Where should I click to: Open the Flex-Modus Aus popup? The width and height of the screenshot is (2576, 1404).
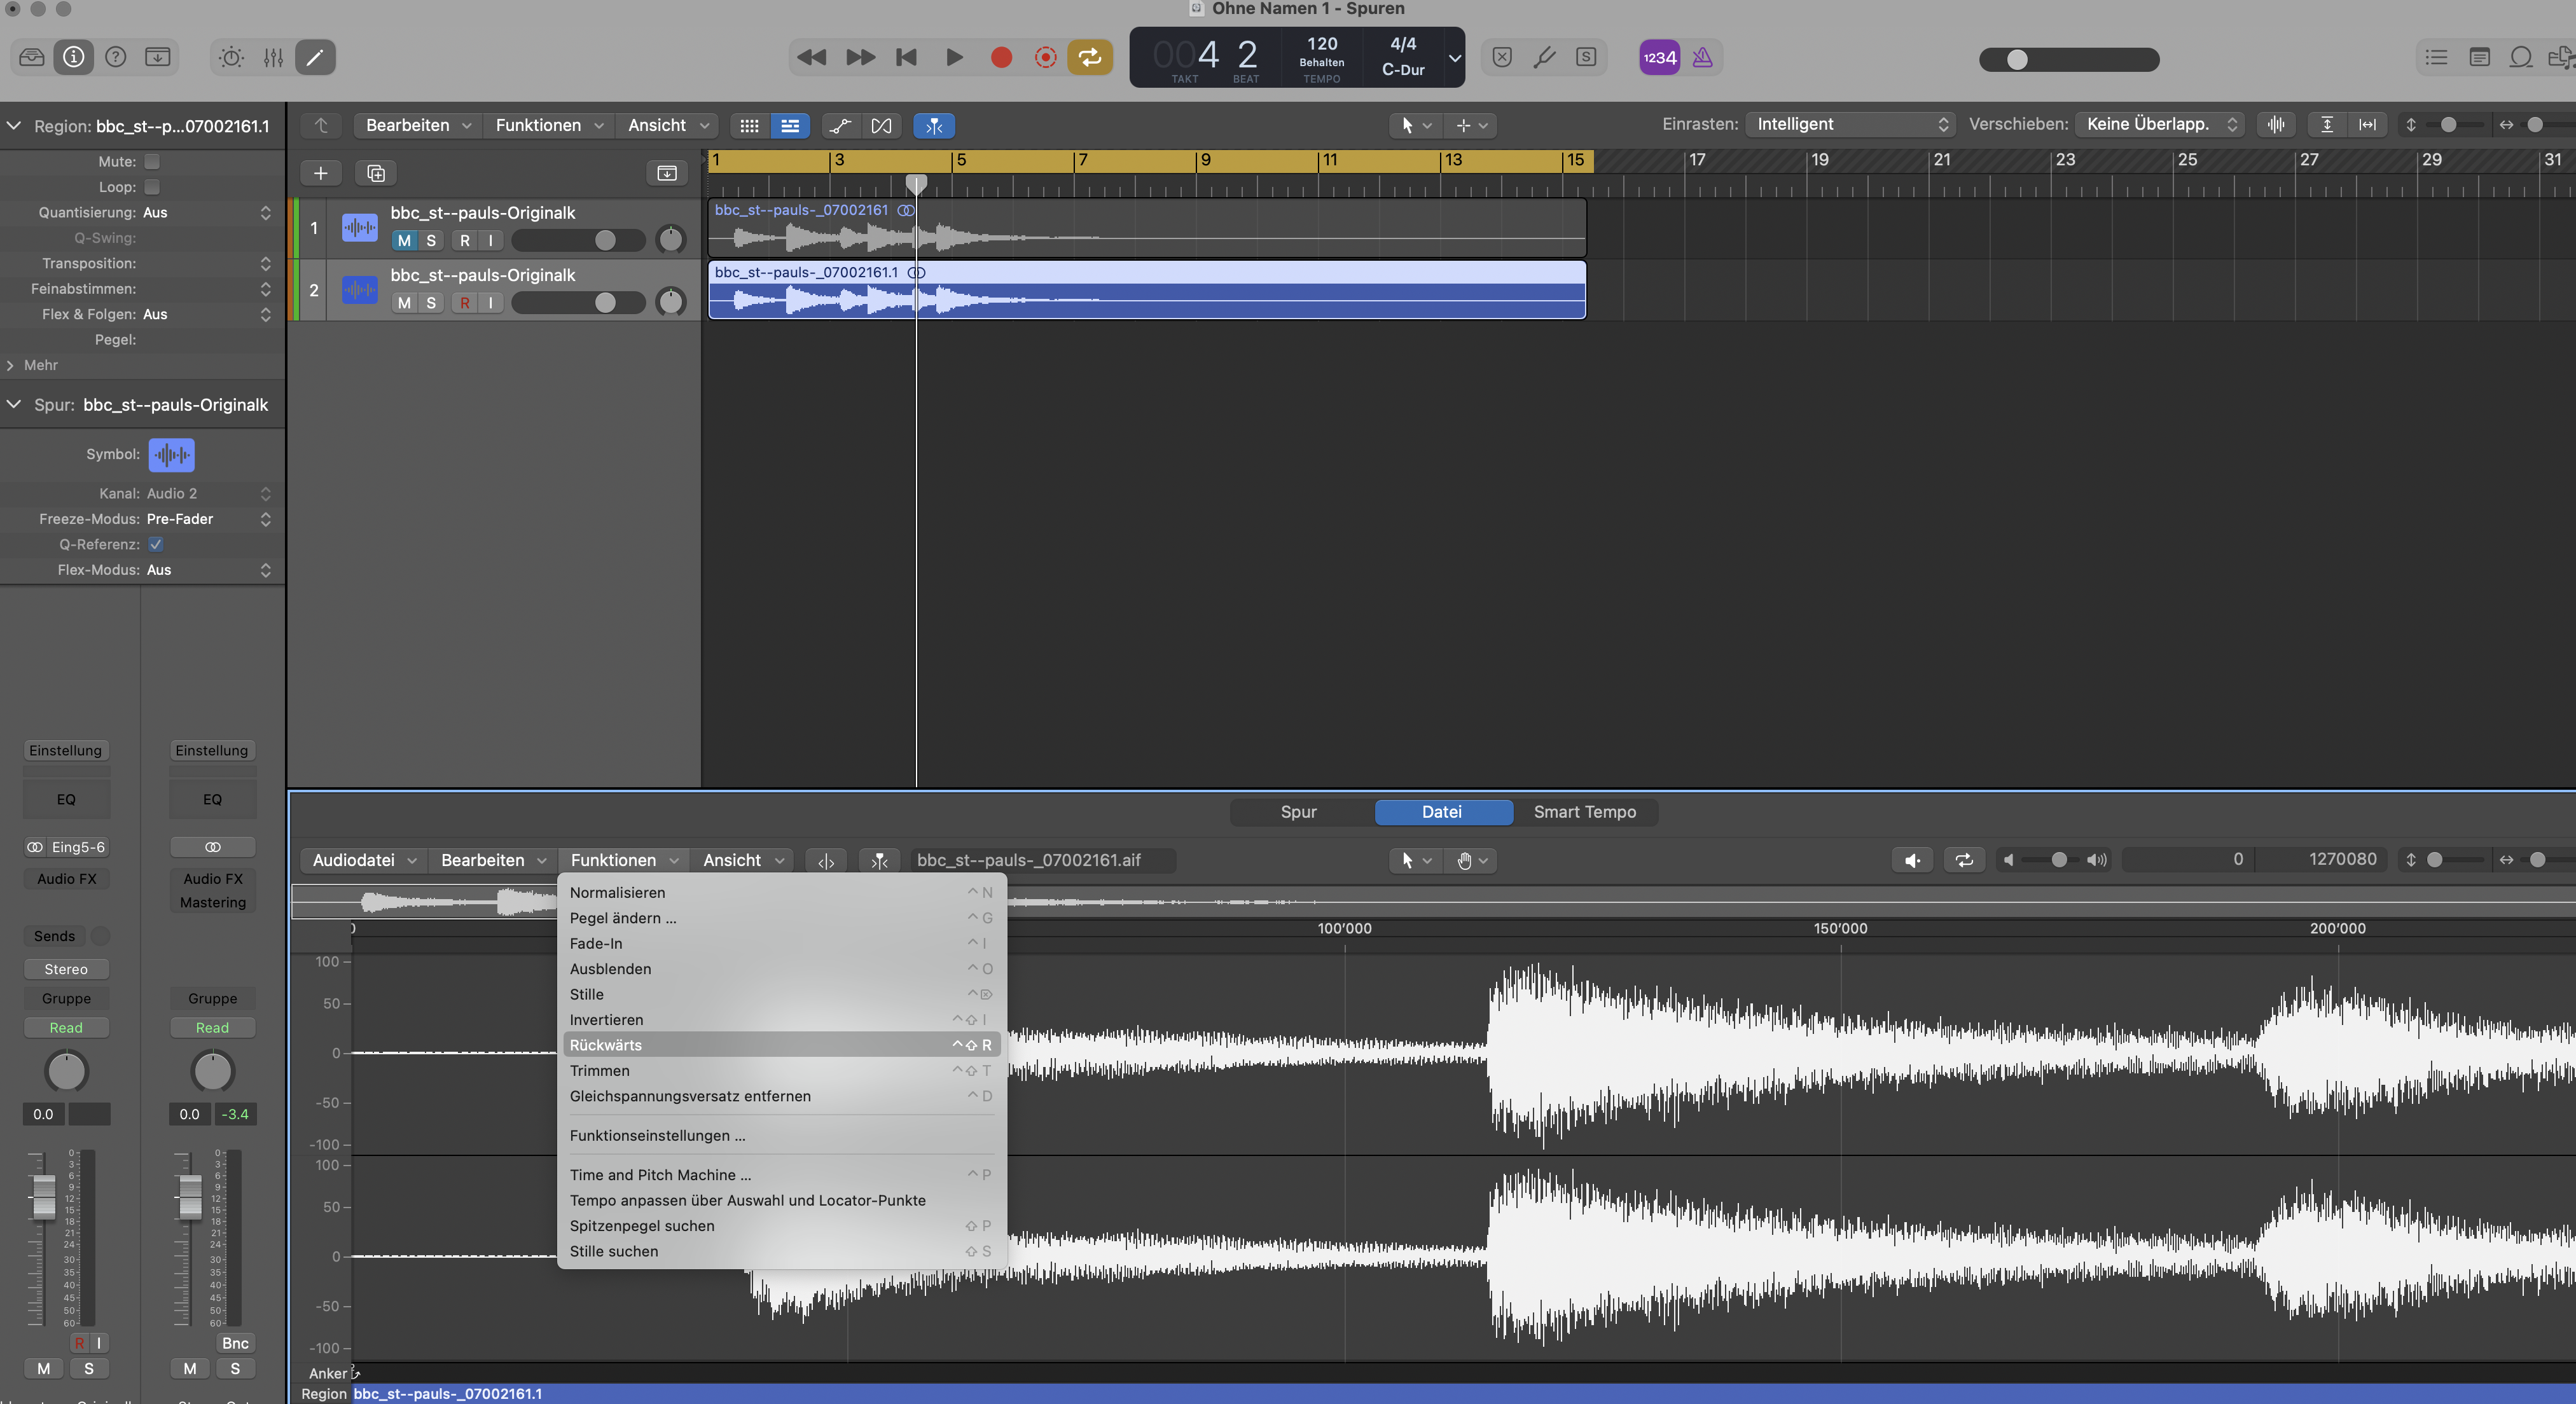pyautogui.click(x=208, y=570)
